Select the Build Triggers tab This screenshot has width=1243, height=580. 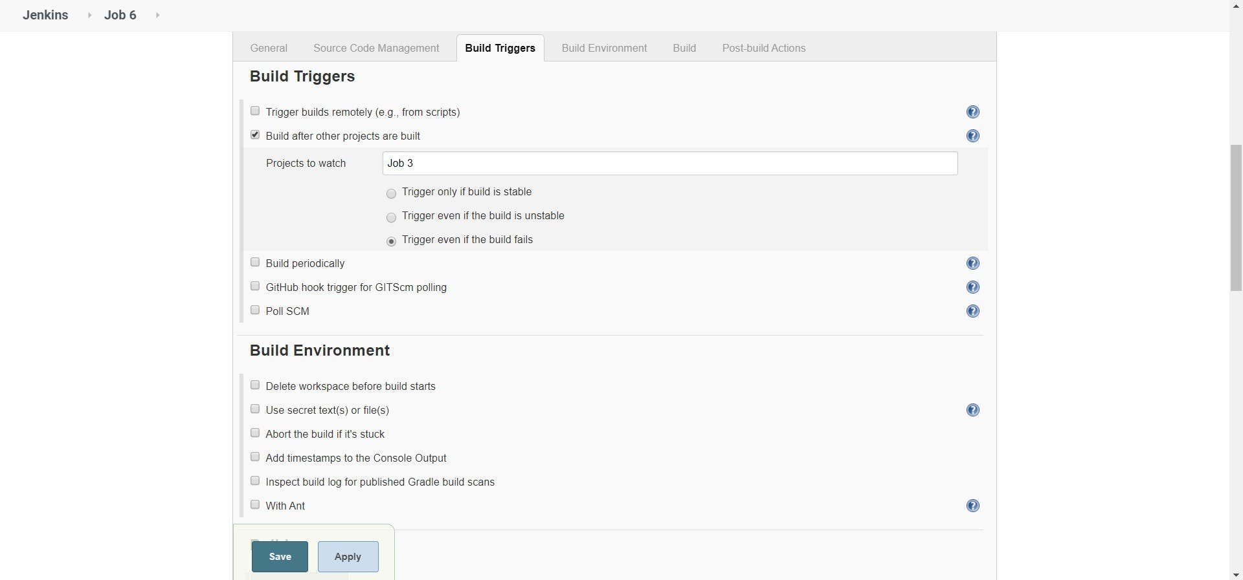500,48
